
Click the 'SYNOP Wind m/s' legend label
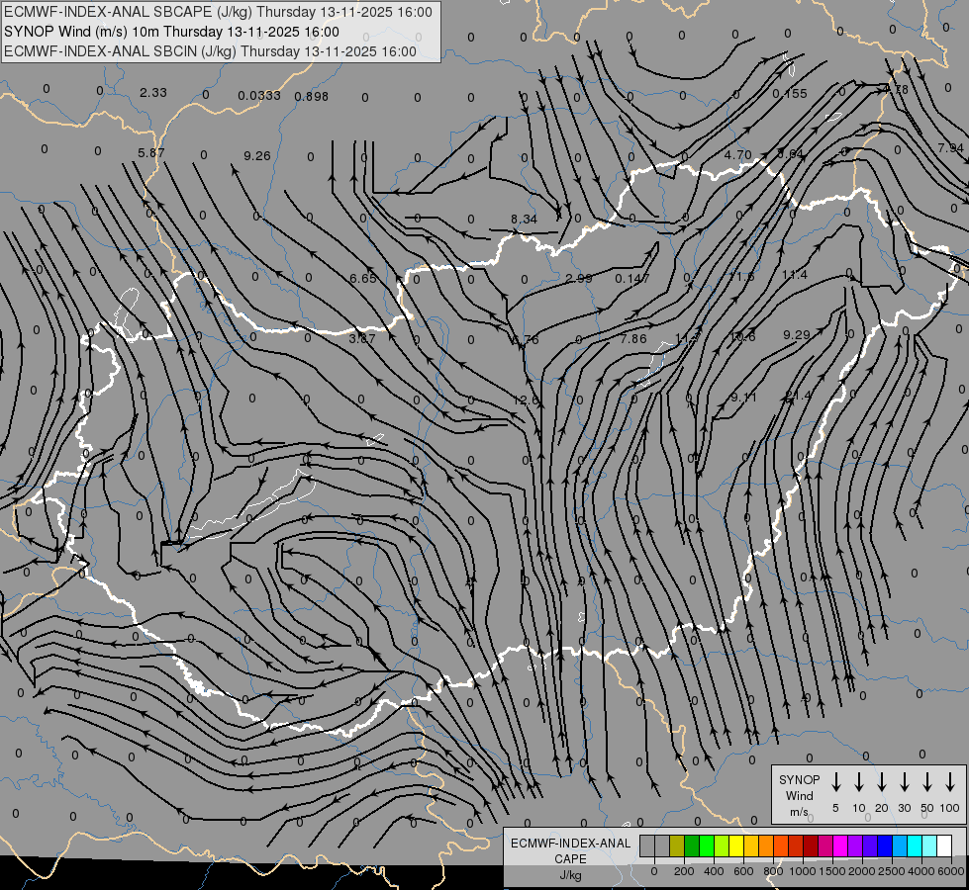[x=799, y=795]
